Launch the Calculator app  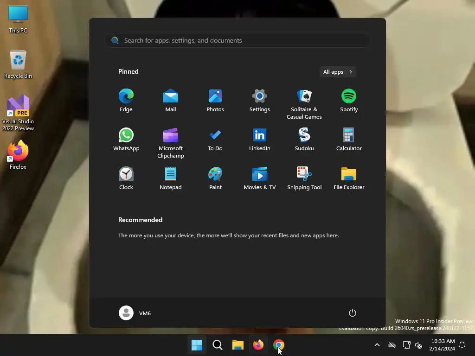349,140
